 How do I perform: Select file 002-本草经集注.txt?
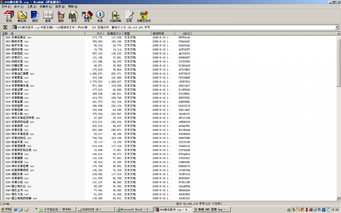[18, 37]
